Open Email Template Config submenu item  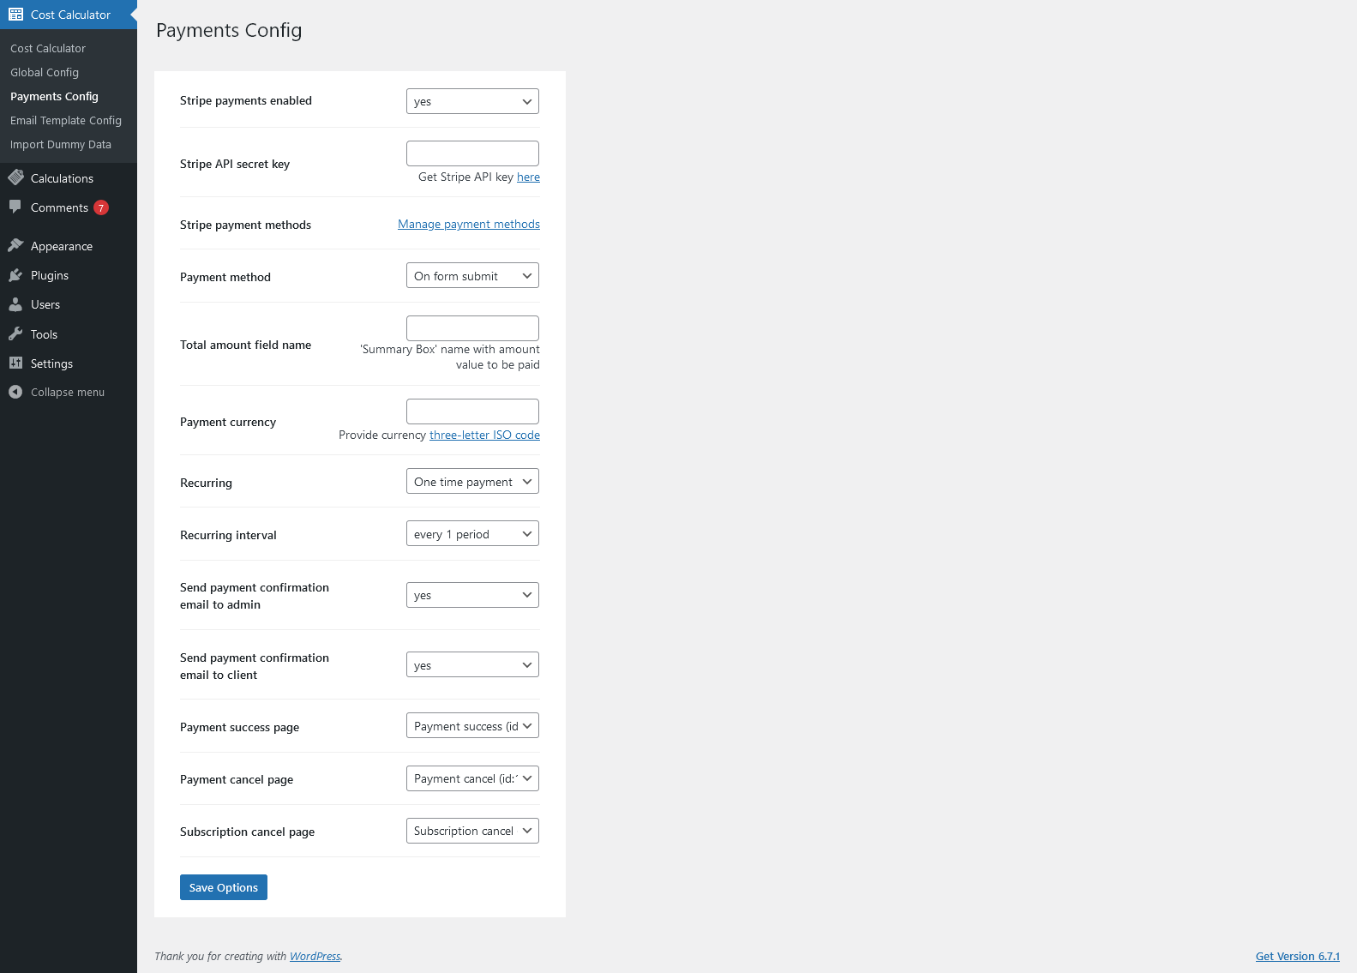pos(66,121)
